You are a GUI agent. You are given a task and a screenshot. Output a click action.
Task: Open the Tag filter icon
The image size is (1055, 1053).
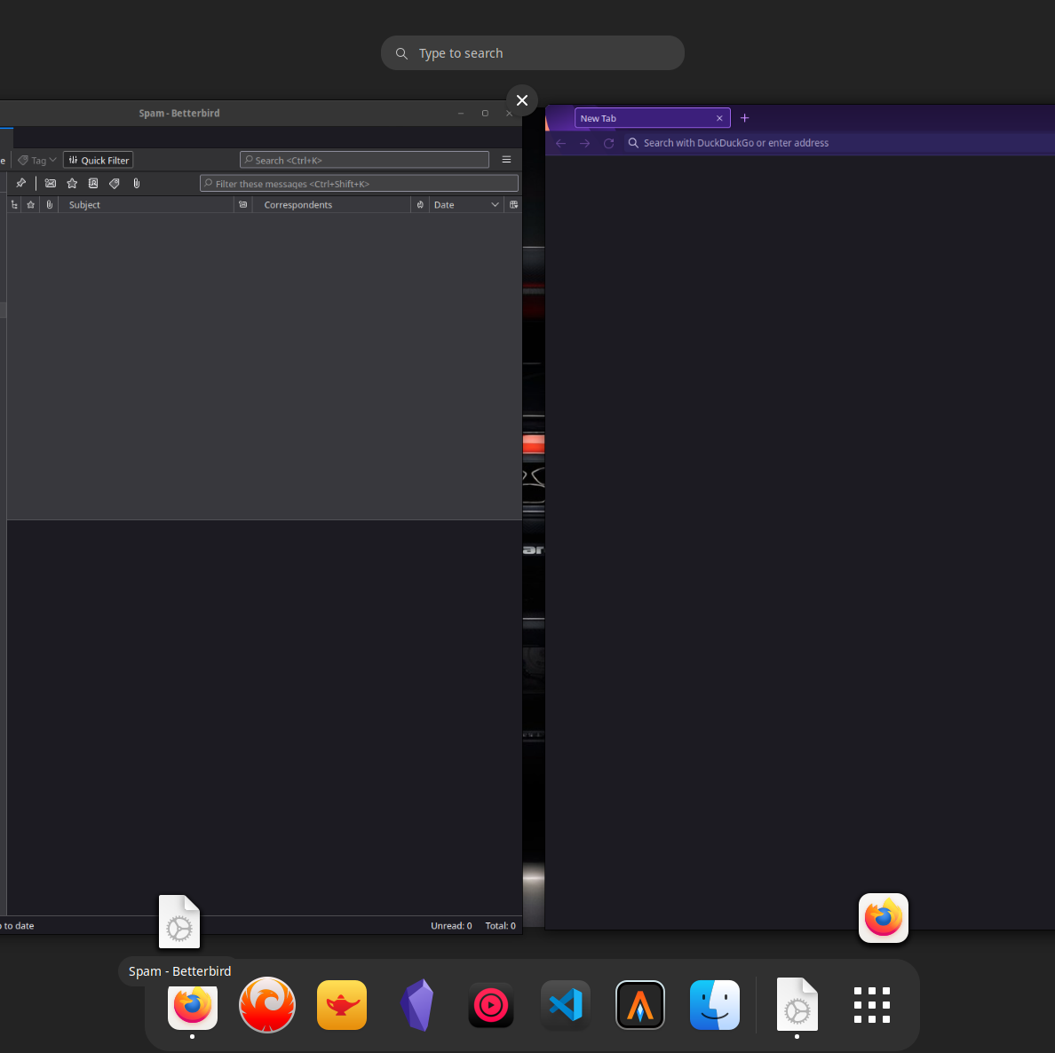(x=114, y=183)
